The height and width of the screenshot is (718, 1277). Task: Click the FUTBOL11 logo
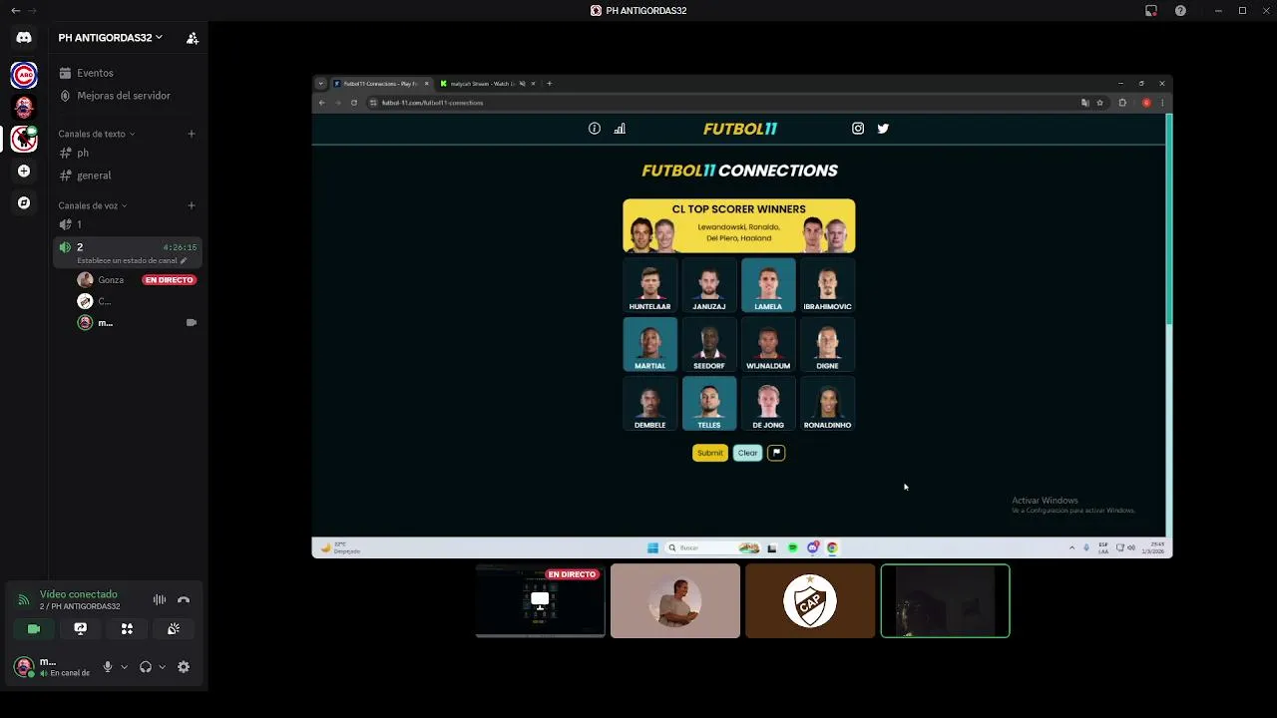tap(739, 129)
